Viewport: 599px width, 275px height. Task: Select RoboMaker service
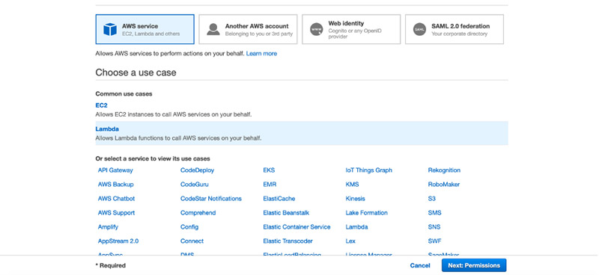pos(443,185)
